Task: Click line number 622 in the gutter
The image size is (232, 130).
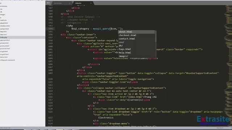Action: (x=50, y=118)
